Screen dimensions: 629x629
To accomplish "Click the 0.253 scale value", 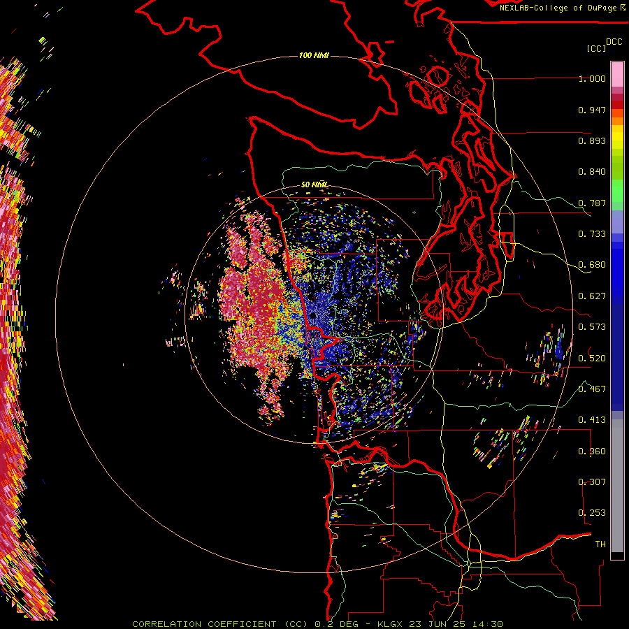I will click(592, 513).
